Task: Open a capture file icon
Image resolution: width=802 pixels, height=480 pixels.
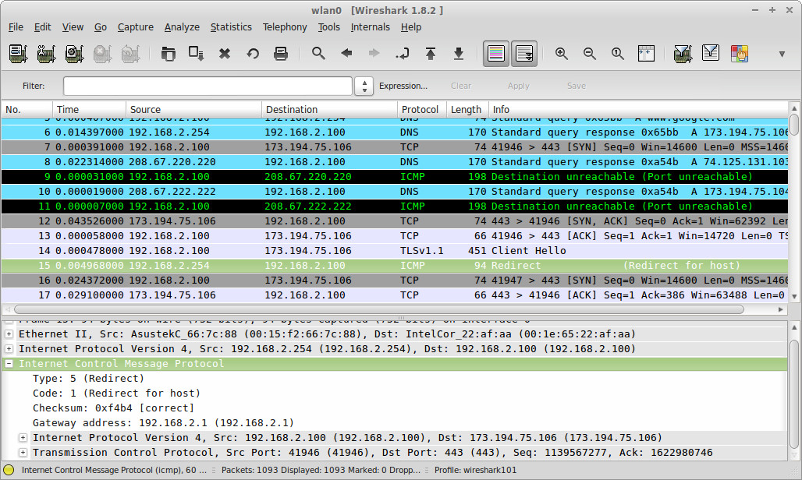Action: [x=168, y=53]
